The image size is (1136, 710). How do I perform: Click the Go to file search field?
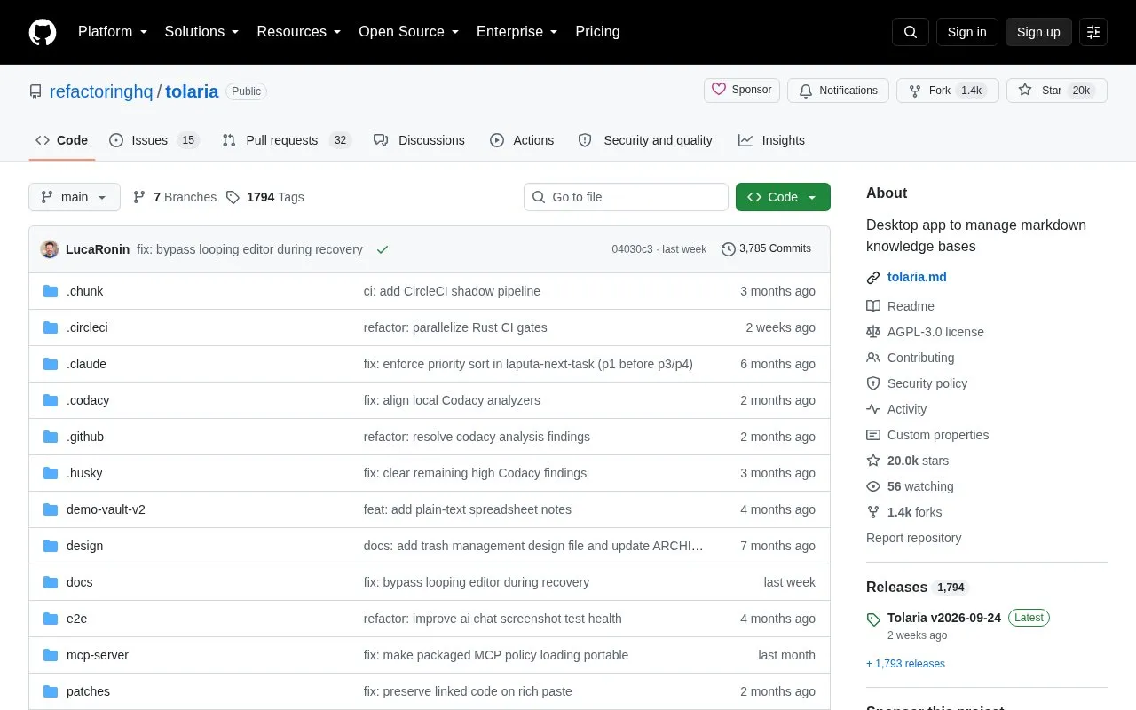(626, 197)
